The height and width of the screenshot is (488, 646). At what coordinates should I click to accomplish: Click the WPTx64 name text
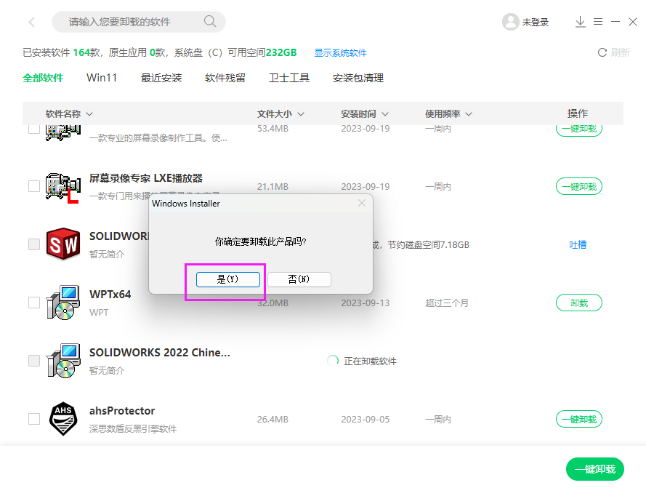[x=110, y=294]
